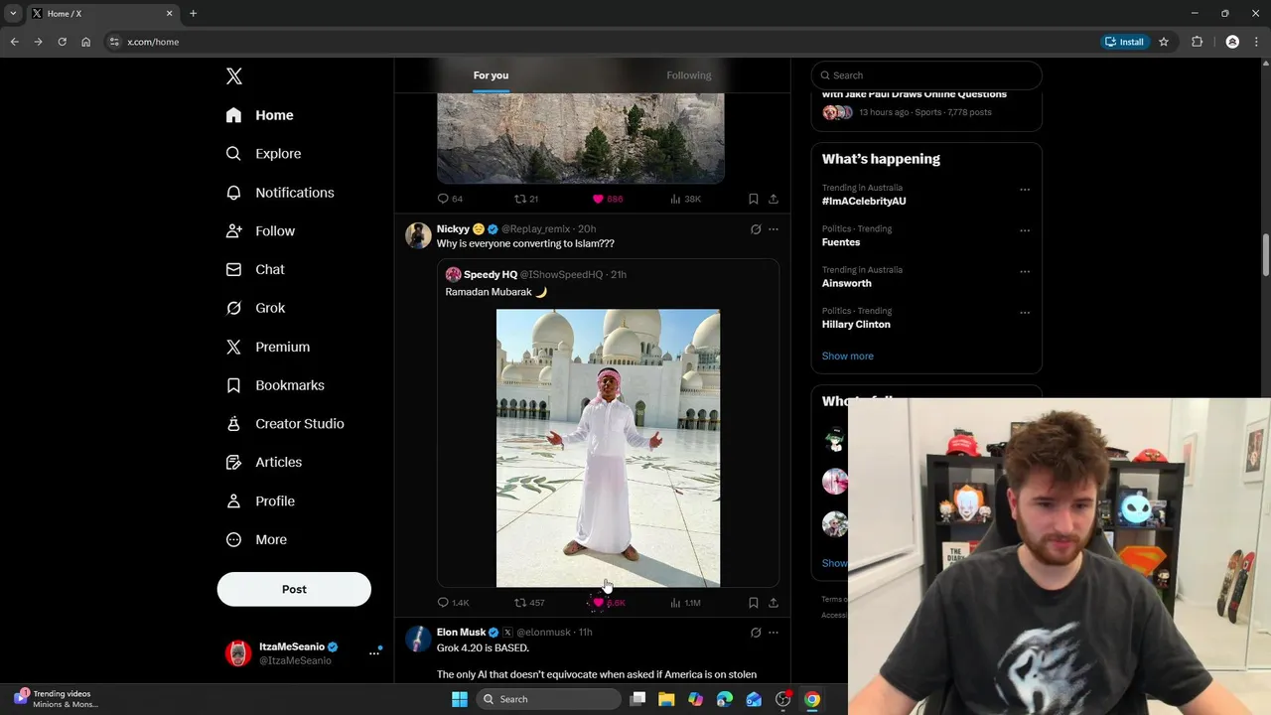Open Grok explain icon on Elon Musk's post
Screen dimensions: 1271x715
point(756,633)
